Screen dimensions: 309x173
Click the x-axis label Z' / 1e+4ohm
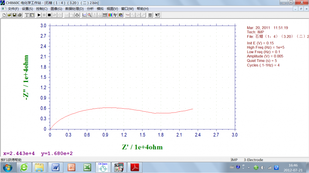coord(142,147)
